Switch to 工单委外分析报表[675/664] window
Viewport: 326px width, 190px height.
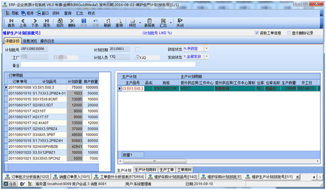(119, 177)
